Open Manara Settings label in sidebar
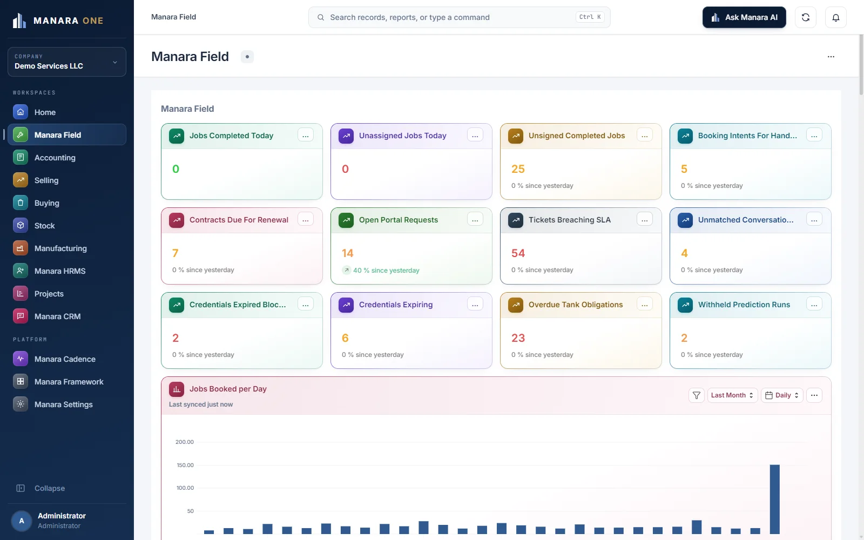Screen dimensions: 864x540 coord(64,404)
